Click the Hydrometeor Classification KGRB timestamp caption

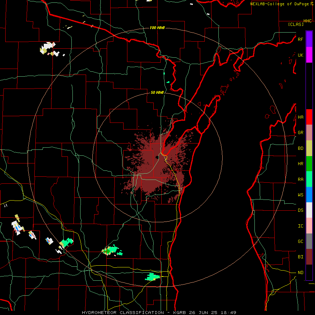(159, 313)
